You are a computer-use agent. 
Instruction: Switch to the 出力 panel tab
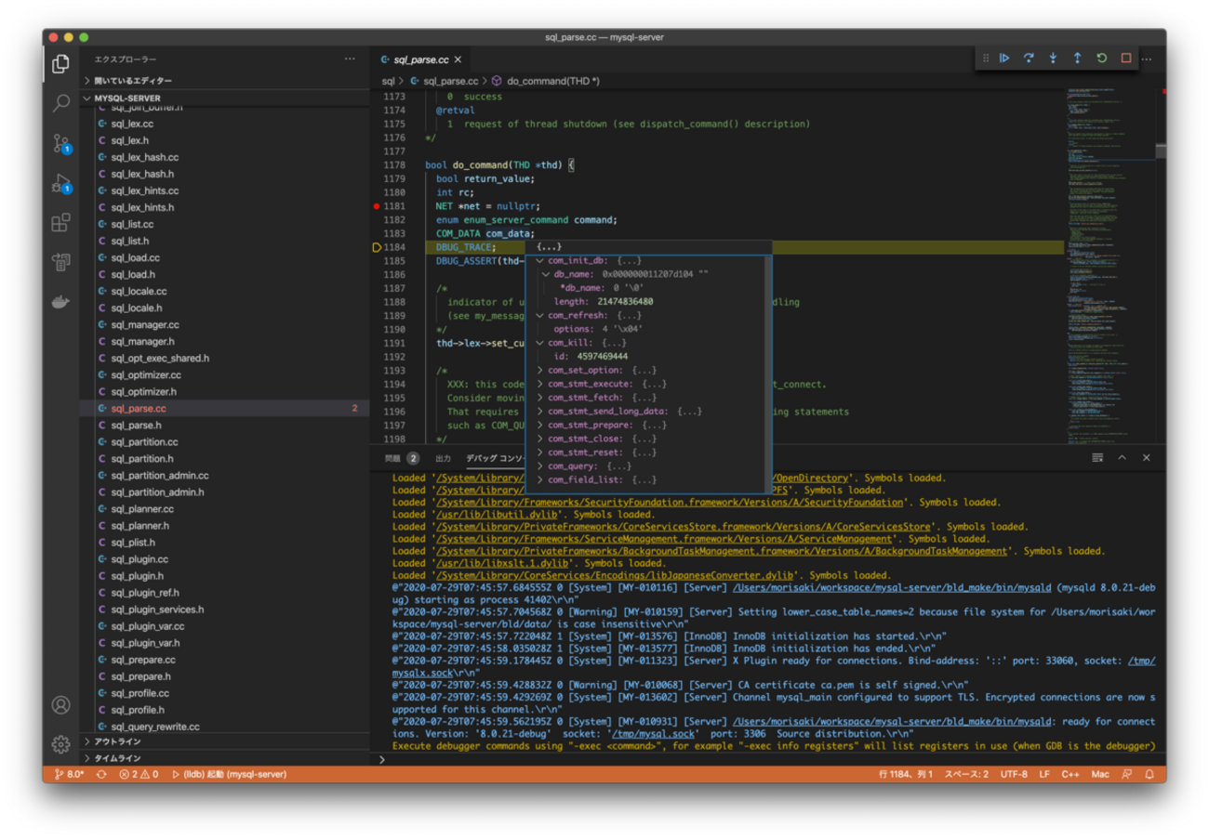point(443,458)
